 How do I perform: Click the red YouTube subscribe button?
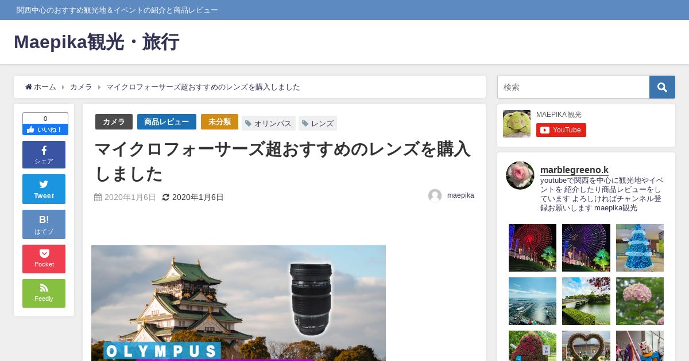click(x=561, y=130)
